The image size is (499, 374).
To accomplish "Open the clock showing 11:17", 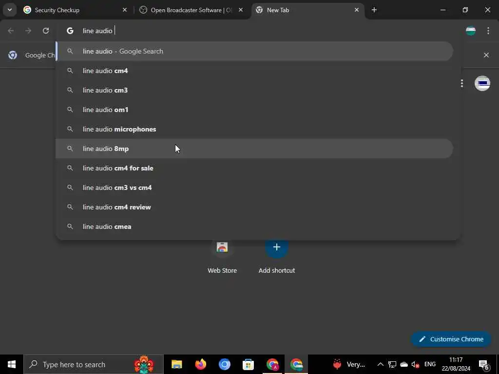I will pos(456,364).
